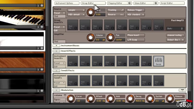The image size is (194, 109).
Task: Click the Release Trigger button
Action: tap(135, 10)
